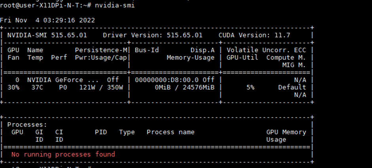Click the temperature value 37C

tap(37, 87)
